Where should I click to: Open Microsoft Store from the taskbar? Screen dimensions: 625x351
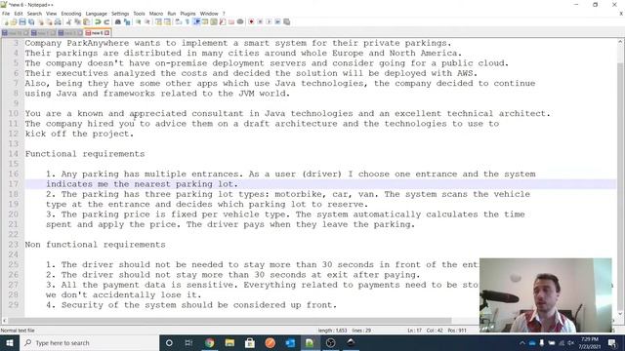pos(250,342)
